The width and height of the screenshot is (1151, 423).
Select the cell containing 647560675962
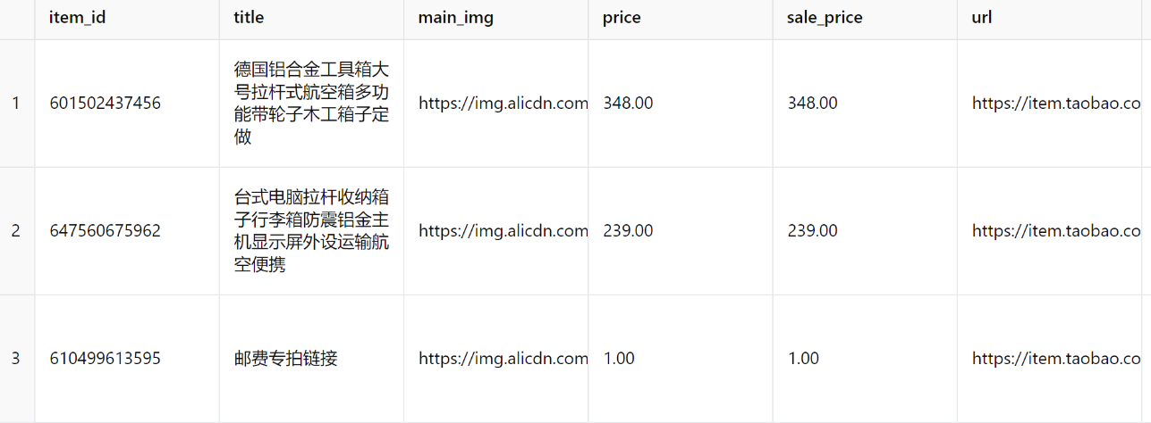[x=106, y=231]
